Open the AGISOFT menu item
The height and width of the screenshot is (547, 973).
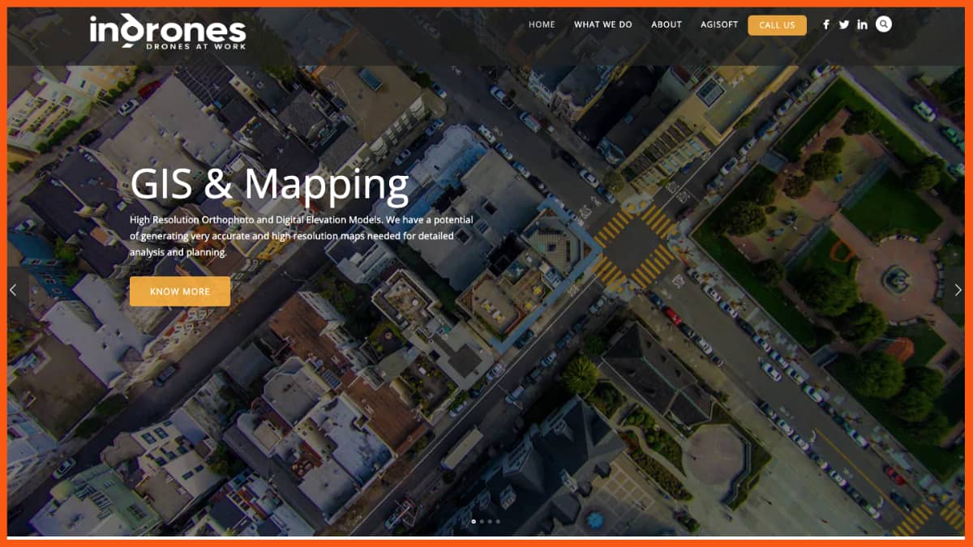pyautogui.click(x=719, y=24)
